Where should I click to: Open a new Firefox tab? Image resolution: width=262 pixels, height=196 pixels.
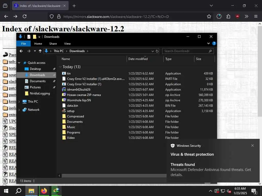coord(74,6)
